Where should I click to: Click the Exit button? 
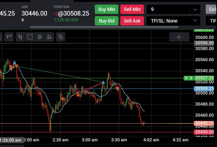point(211,9)
